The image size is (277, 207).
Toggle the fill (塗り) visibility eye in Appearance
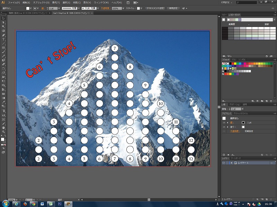tap(224, 127)
